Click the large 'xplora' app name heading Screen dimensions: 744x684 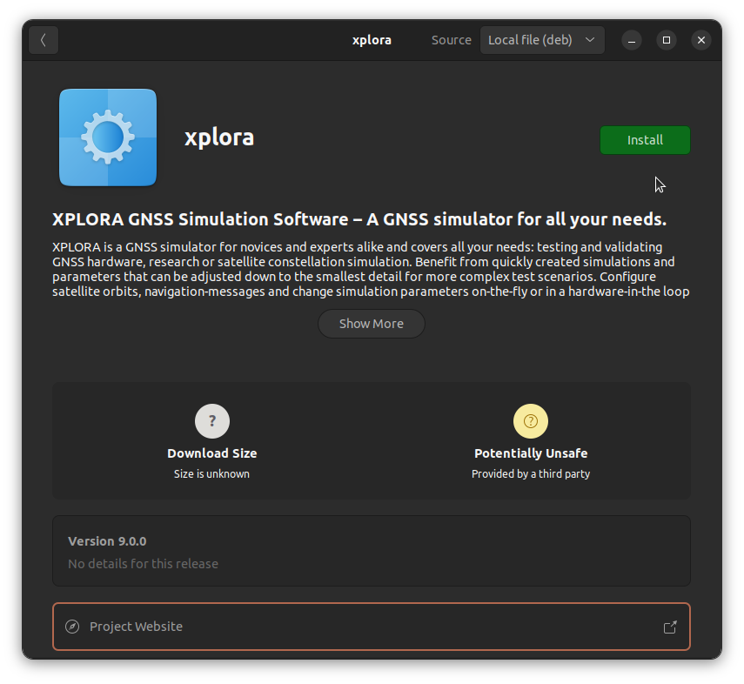pyautogui.click(x=219, y=137)
